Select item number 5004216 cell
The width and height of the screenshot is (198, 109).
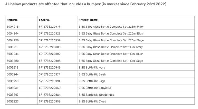21,26
